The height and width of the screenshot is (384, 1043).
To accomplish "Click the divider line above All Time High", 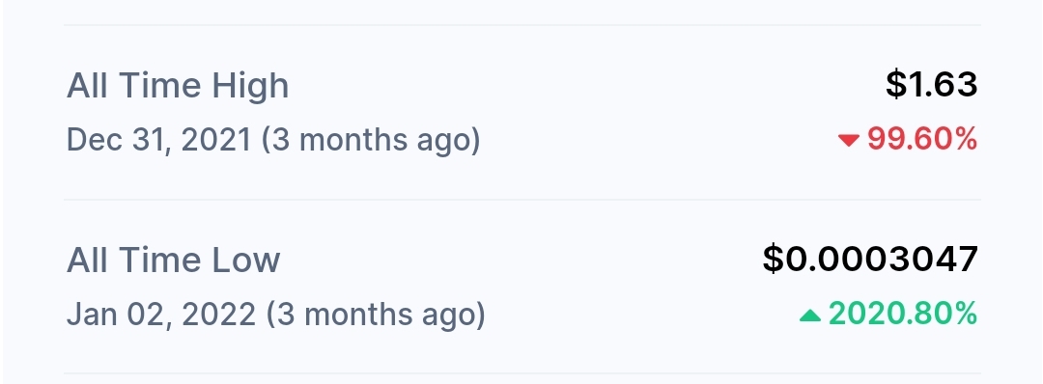I will [x=522, y=25].
